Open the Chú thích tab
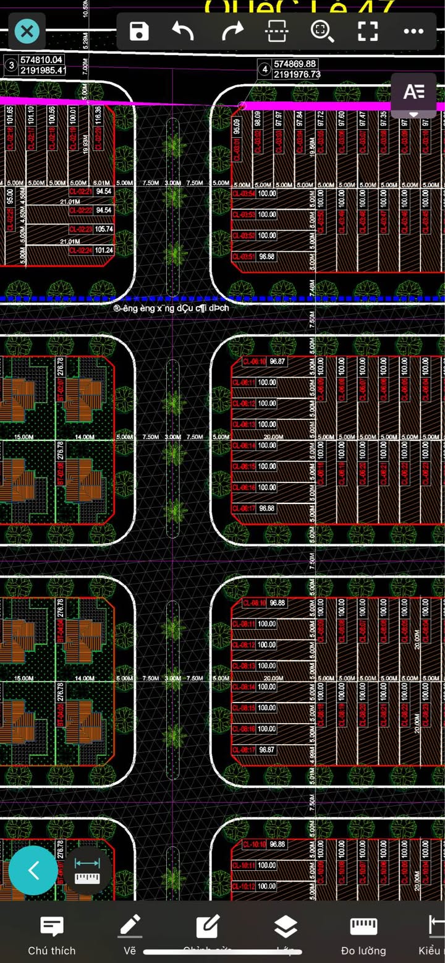445x963 pixels. pyautogui.click(x=52, y=936)
